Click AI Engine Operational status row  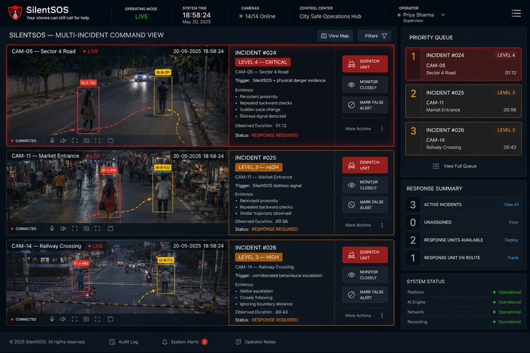coord(464,302)
